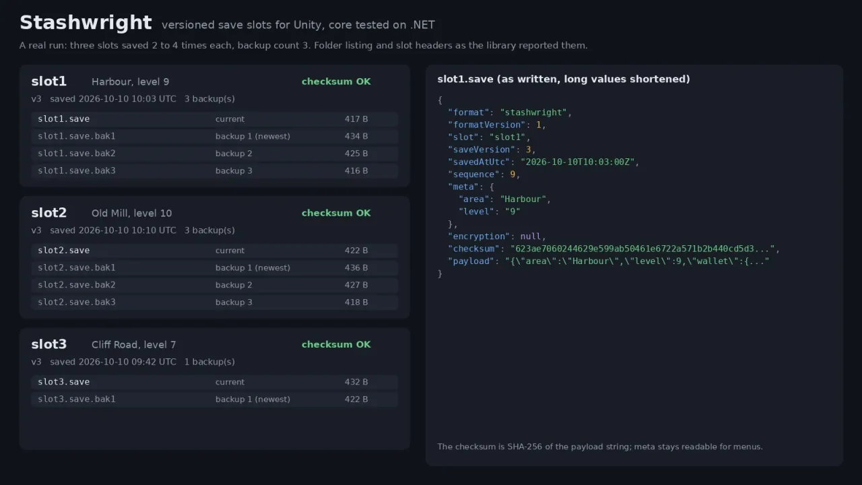Click the "formatVersion" JSON key
Viewport: 862px width, 485px height.
[487, 125]
